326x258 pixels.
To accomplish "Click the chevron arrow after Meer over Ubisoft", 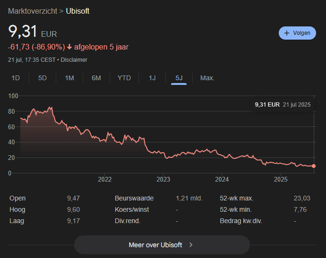I will pyautogui.click(x=191, y=245).
